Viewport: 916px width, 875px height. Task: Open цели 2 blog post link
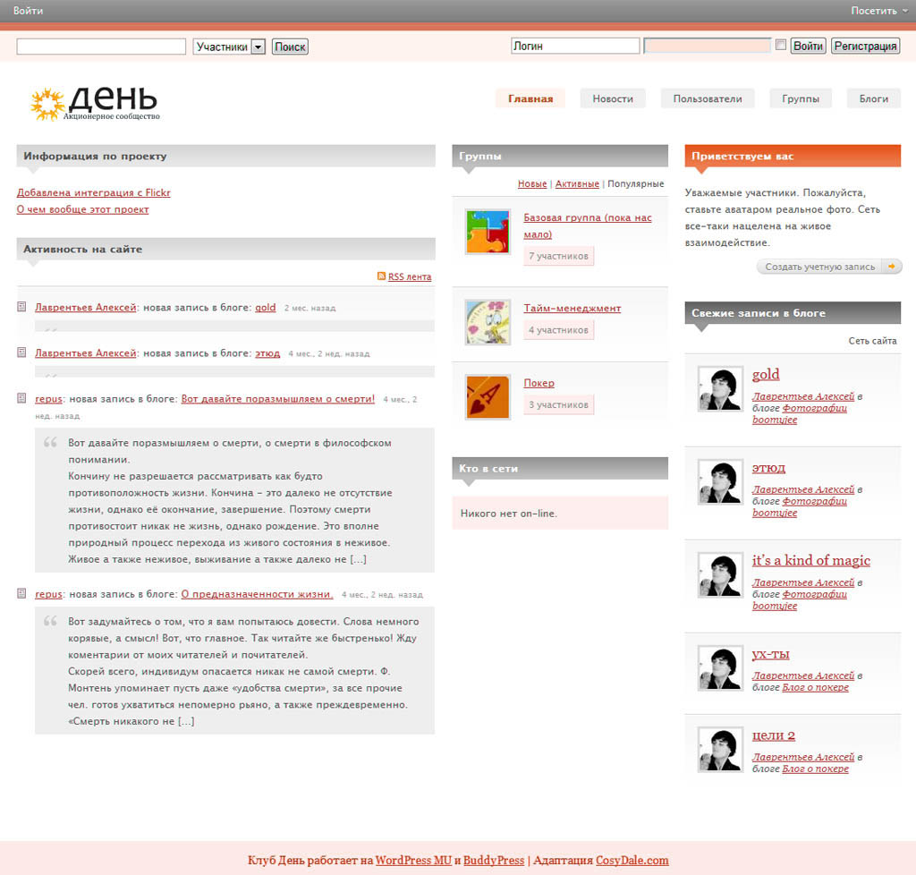click(x=774, y=735)
